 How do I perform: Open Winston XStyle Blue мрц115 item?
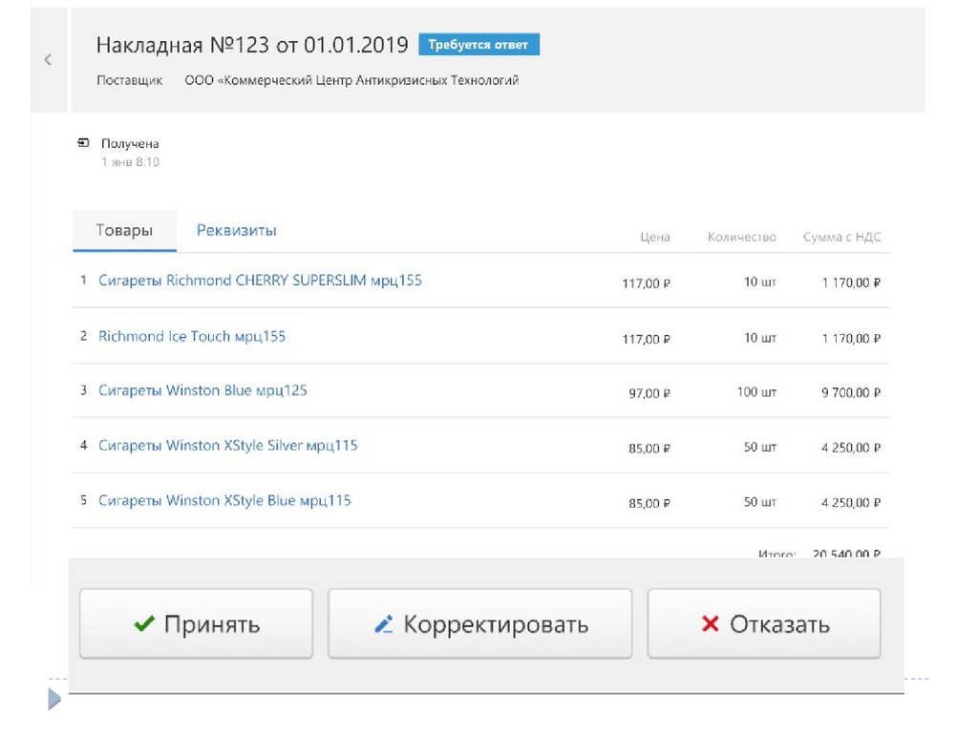(x=224, y=501)
